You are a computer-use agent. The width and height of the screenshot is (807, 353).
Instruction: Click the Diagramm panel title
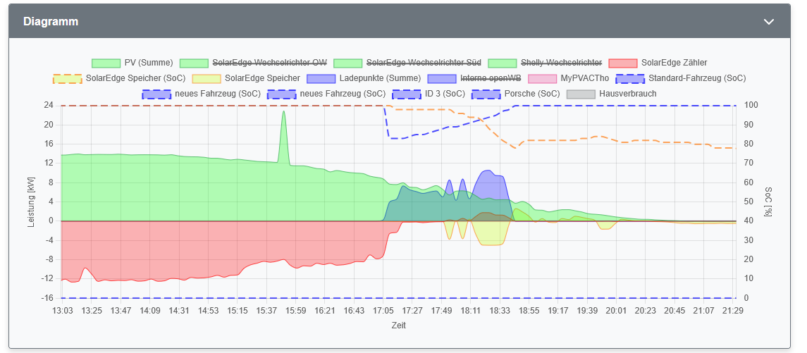point(51,22)
